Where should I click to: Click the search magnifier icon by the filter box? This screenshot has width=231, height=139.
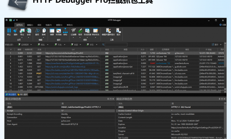click(x=103, y=45)
